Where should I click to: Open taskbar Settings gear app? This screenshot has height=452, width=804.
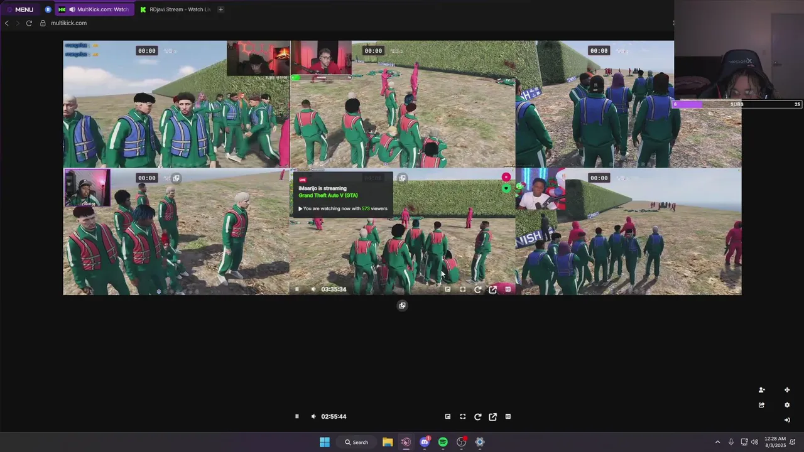480,442
